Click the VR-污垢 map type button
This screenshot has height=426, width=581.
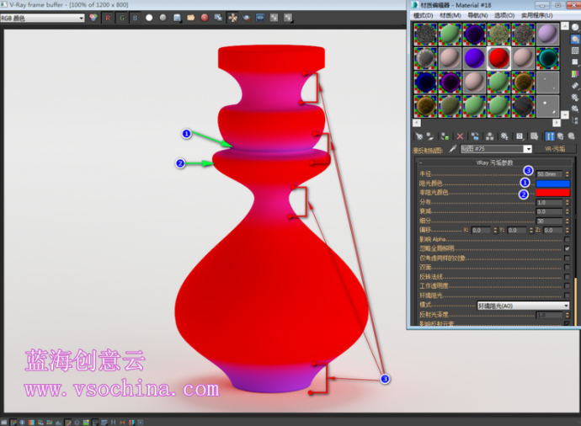coord(555,149)
